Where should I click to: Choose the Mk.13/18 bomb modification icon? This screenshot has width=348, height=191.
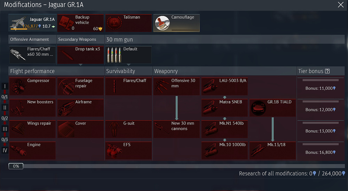tap(258, 150)
